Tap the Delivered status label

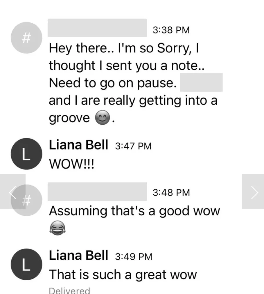click(69, 291)
